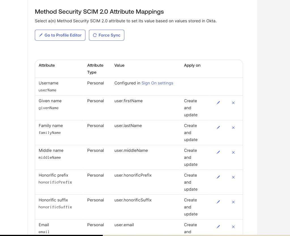
Task: Select the user.firstName value
Action: click(x=128, y=101)
